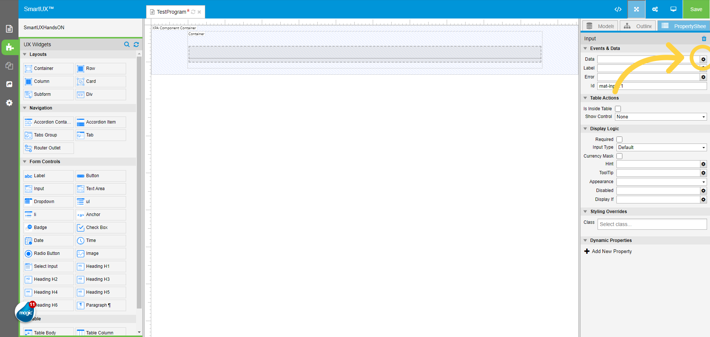The image size is (710, 337).
Task: Toggle the Currency Mask checkbox
Action: [619, 156]
